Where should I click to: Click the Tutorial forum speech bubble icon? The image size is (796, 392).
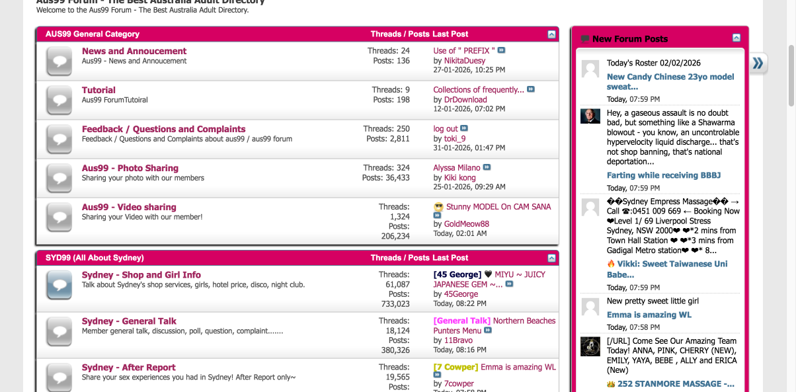coord(60,100)
